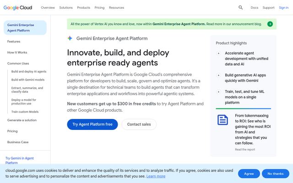Click the Google Cloud logo
This screenshot has height=183, width=293.
click(x=18, y=8)
